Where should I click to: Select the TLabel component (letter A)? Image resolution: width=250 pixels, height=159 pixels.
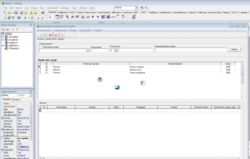coord(72,17)
